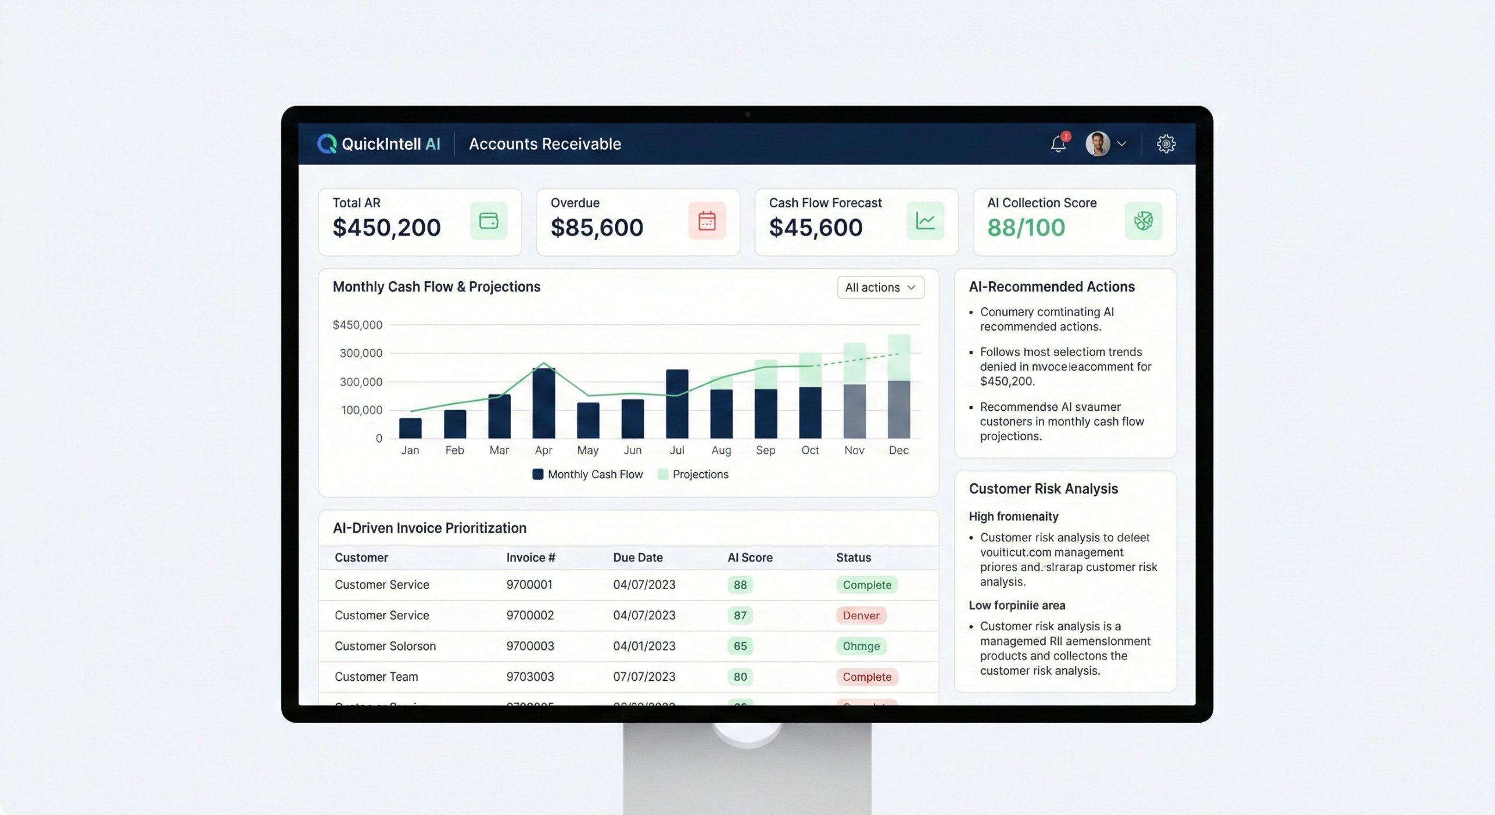
Task: Open the settings gear icon
Action: [1166, 143]
